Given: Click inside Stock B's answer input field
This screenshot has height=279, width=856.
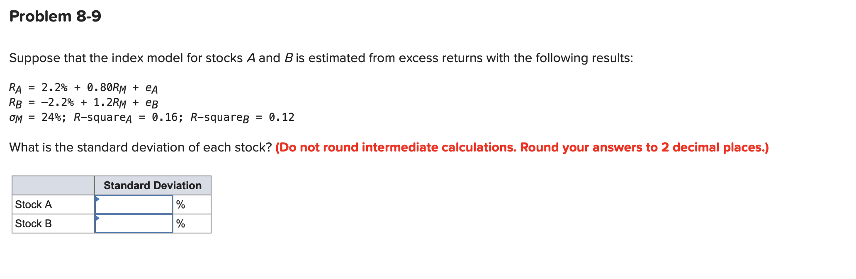Looking at the screenshot, I should (134, 224).
